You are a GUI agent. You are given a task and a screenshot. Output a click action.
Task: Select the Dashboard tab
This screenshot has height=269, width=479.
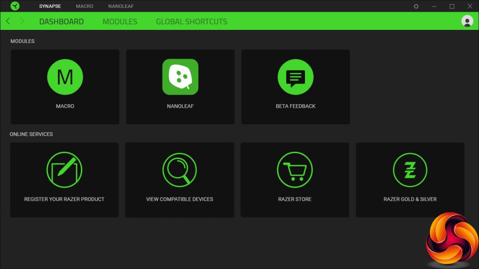tap(61, 21)
